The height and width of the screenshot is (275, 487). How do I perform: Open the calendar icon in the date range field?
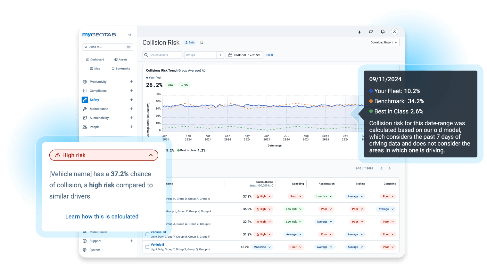point(230,55)
